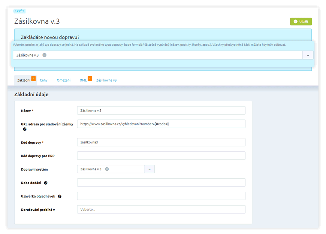Click the Kód dopravy pro ERP field
Screen dimensions: 326x234
[161, 156]
